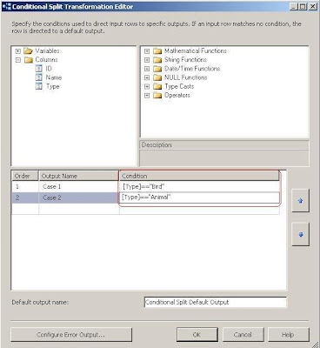Expand Type Casts node

(x=147, y=87)
